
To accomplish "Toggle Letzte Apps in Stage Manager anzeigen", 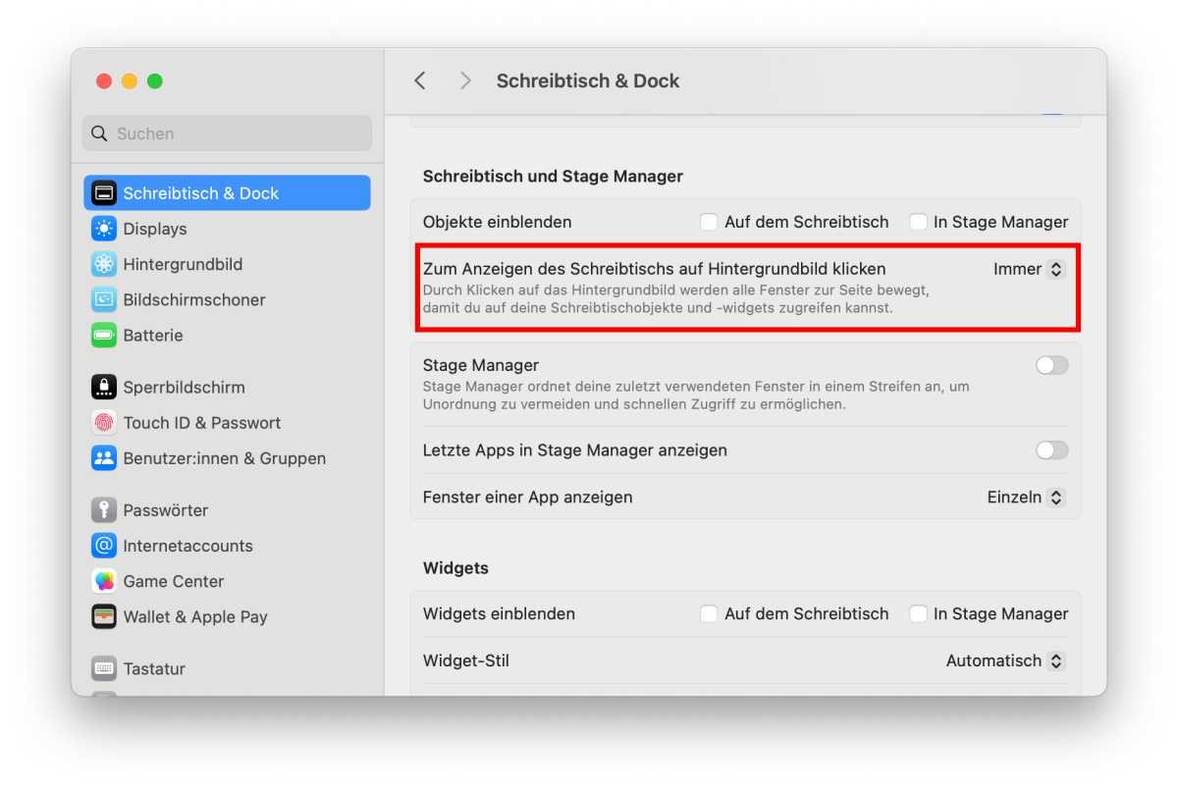I will (1051, 450).
